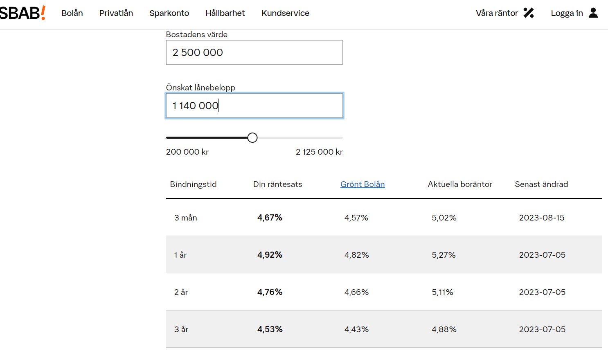Click Logga in

(567, 13)
